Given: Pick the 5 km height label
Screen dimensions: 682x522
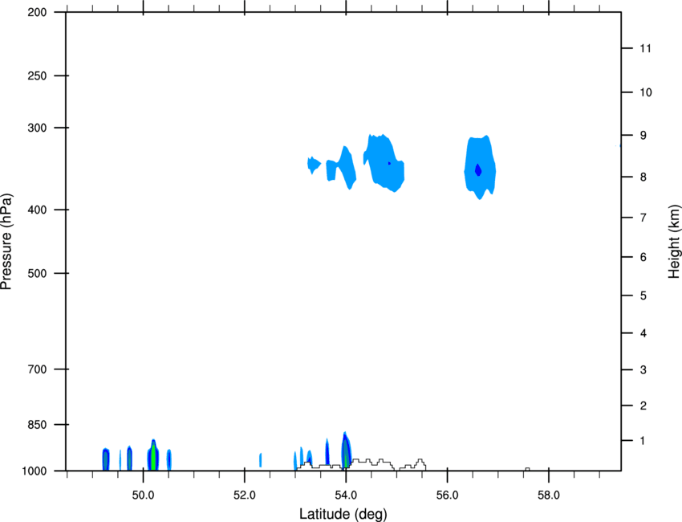Looking at the screenshot, I should tap(643, 296).
